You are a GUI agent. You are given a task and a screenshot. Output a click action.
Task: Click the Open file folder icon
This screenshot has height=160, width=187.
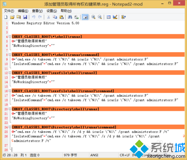pos(12,17)
